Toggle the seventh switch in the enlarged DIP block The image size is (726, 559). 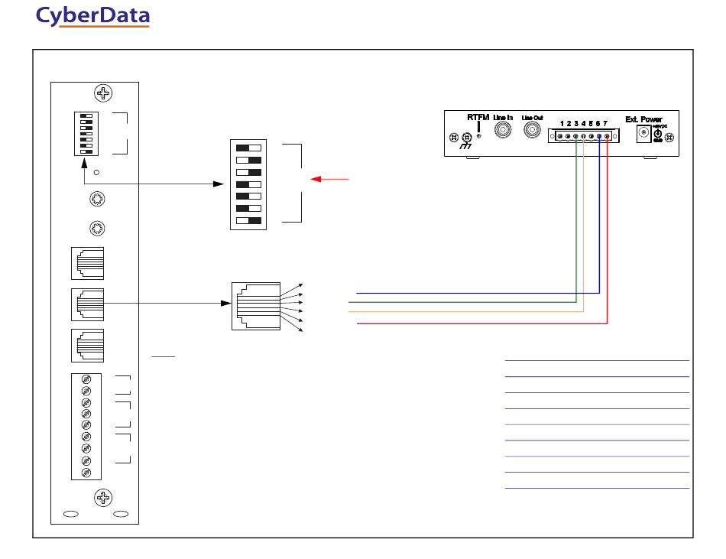[248, 220]
